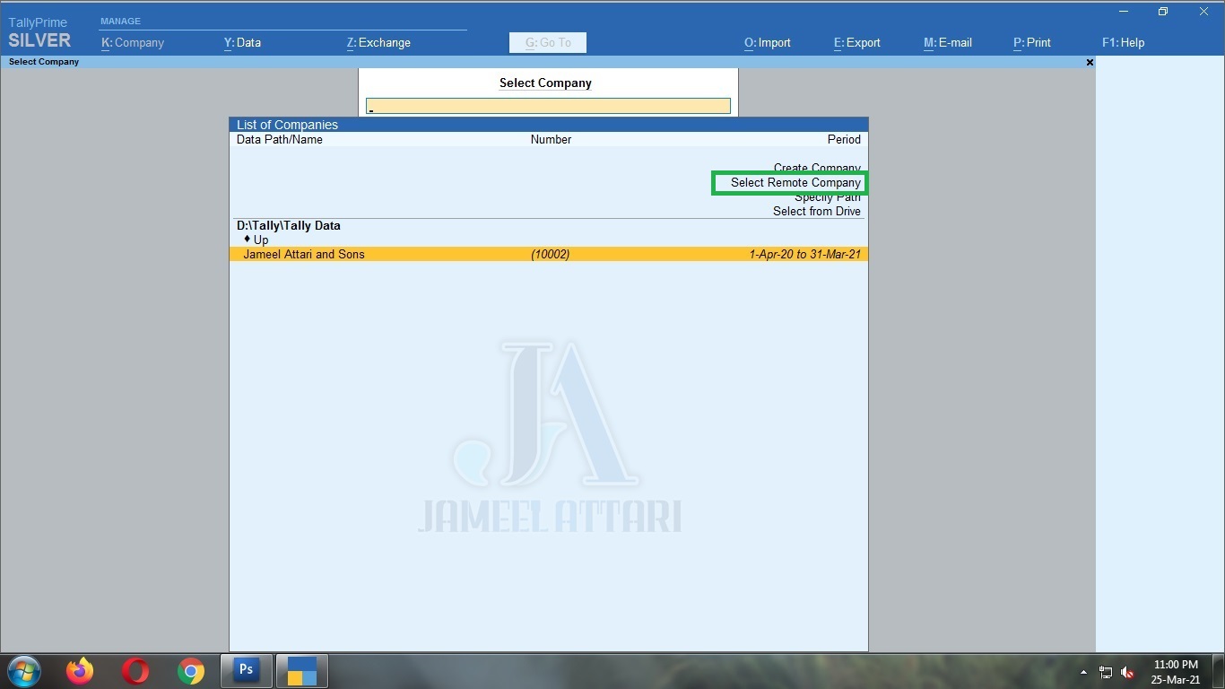
Task: Click the G: Go To button
Action: pyautogui.click(x=548, y=42)
